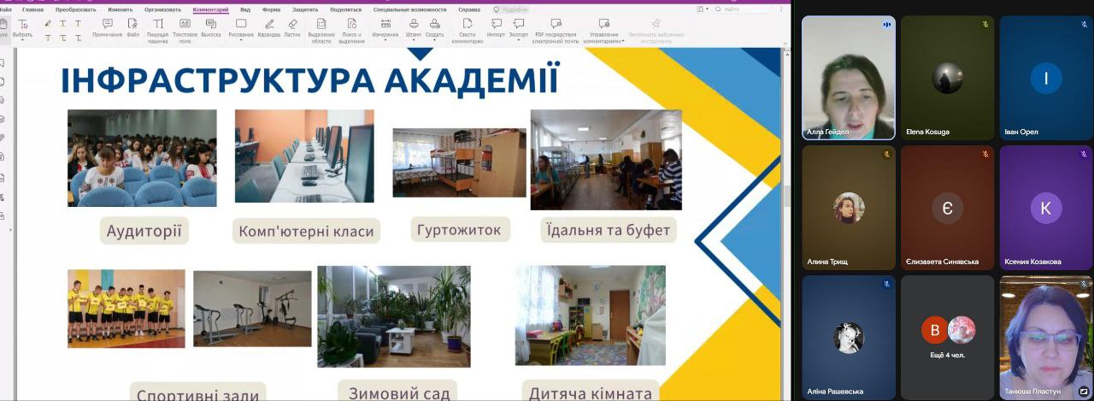Click the document vertical scrollbar
The image size is (1094, 401).
[786, 197]
